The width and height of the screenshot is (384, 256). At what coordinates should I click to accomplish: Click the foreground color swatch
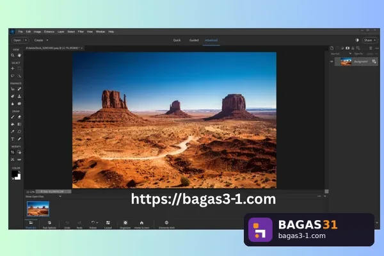15,174
